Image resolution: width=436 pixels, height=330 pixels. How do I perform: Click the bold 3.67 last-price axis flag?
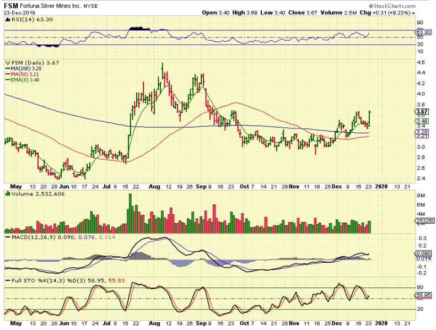point(422,111)
